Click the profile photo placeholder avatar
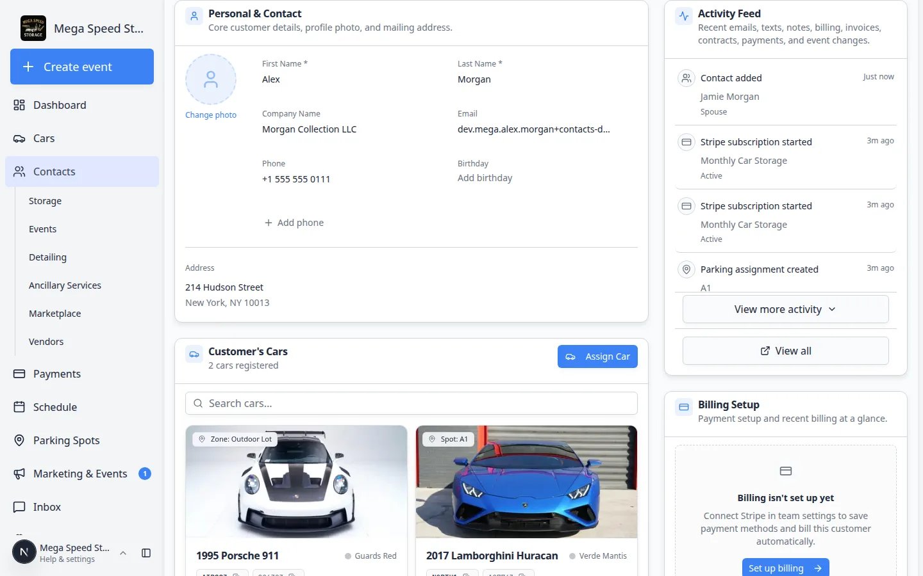The height and width of the screenshot is (576, 923). (211, 79)
